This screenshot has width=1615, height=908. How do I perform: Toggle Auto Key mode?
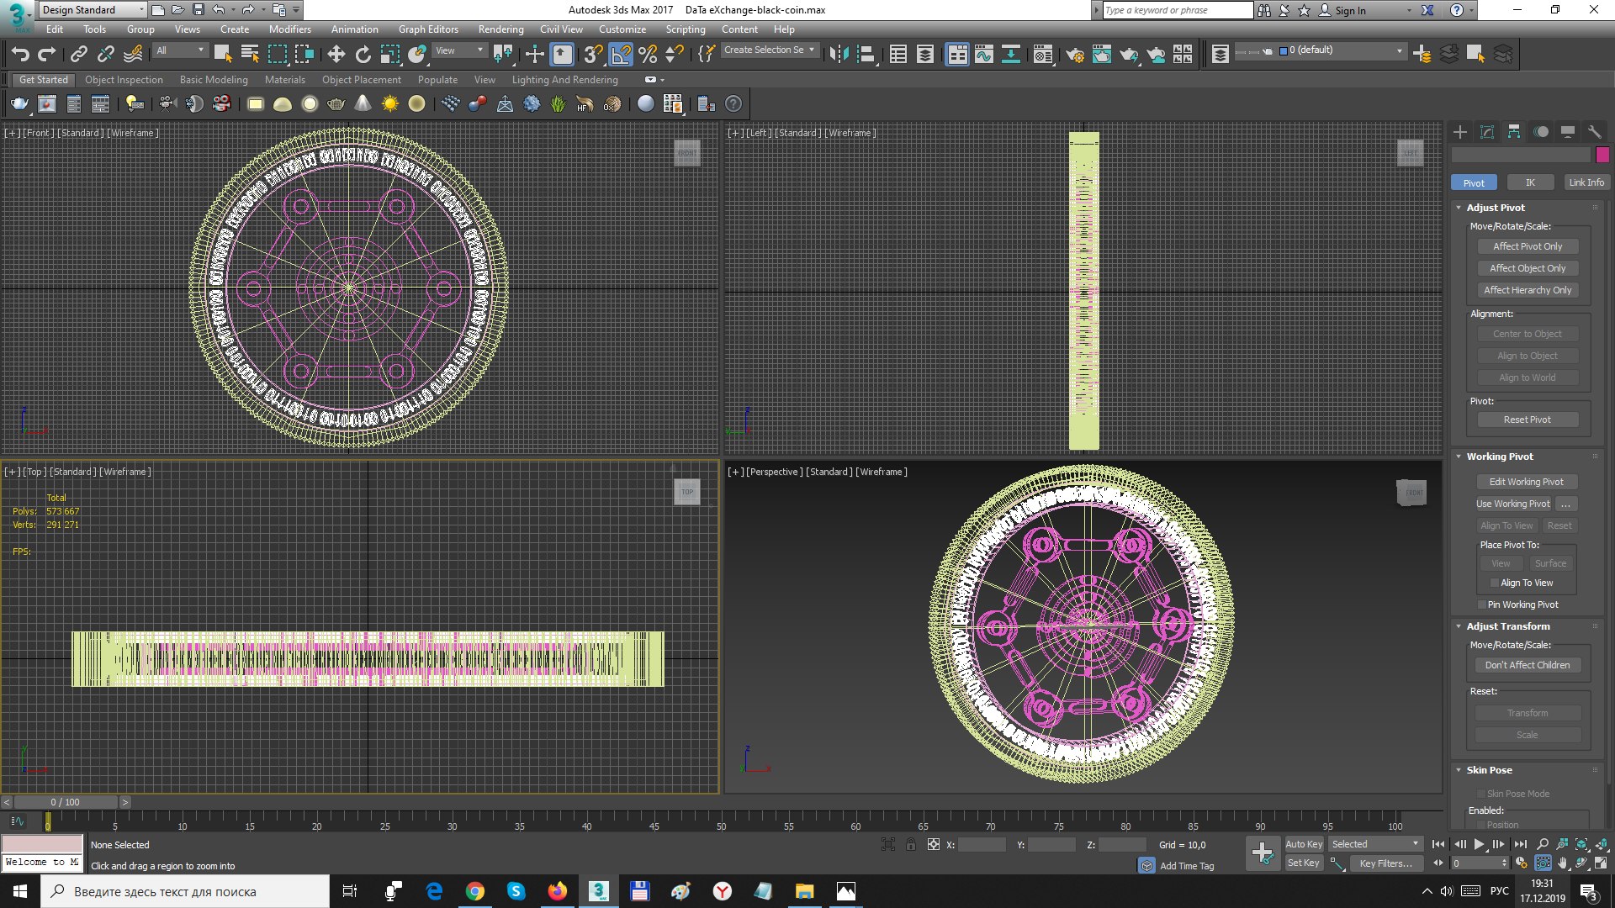click(1304, 844)
